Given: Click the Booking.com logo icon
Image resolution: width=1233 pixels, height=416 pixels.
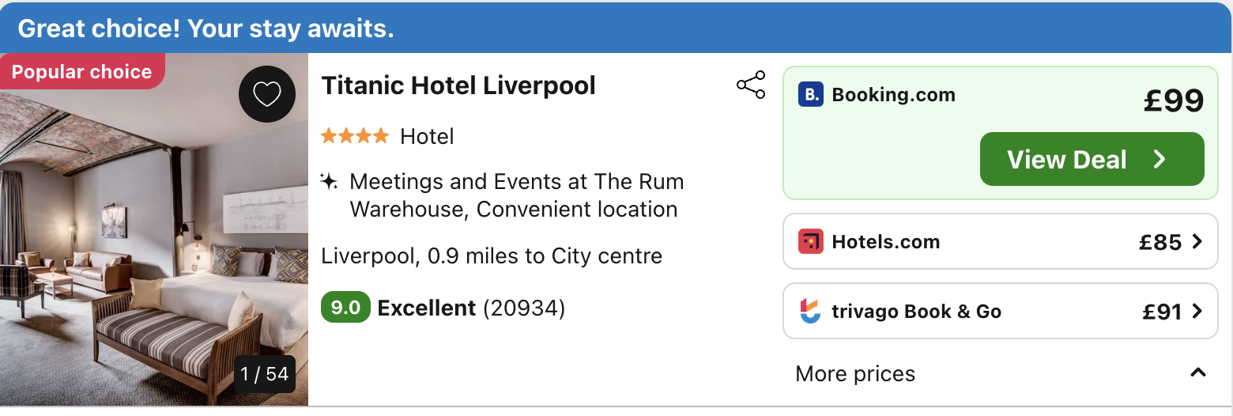Looking at the screenshot, I should [x=811, y=95].
